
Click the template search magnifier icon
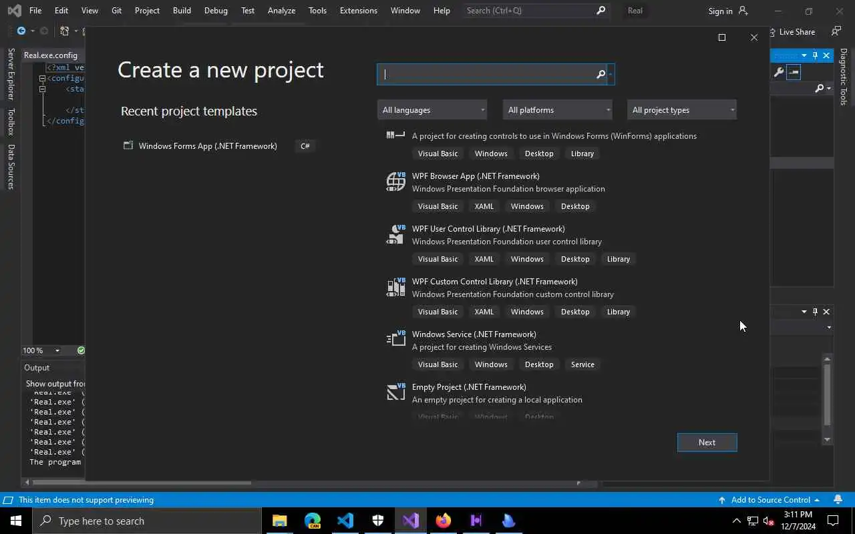pos(601,74)
